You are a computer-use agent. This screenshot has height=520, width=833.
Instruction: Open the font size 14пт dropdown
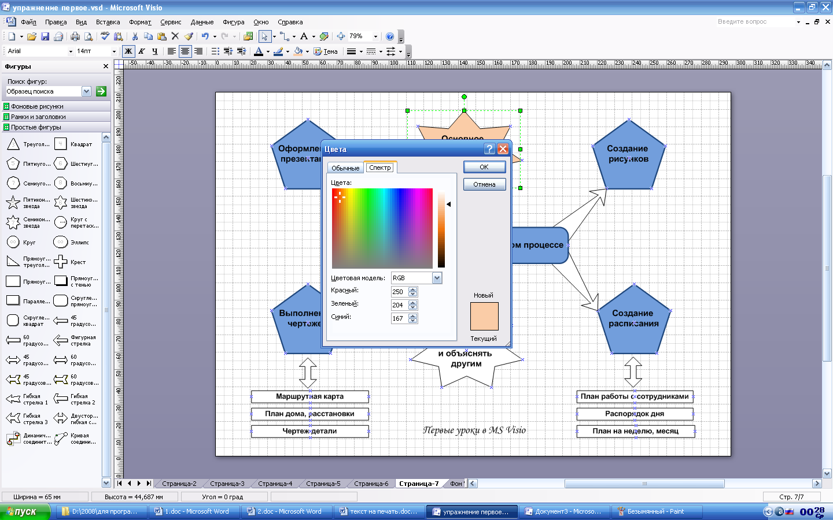[x=114, y=51]
